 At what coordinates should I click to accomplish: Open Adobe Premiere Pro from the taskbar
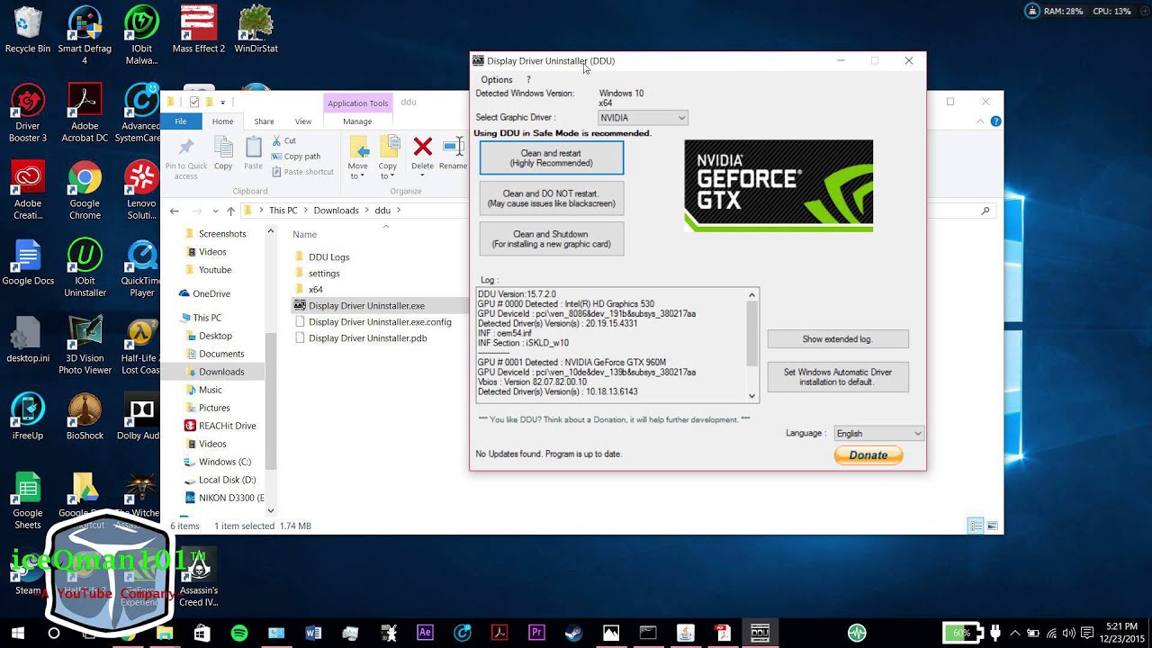[x=536, y=633]
